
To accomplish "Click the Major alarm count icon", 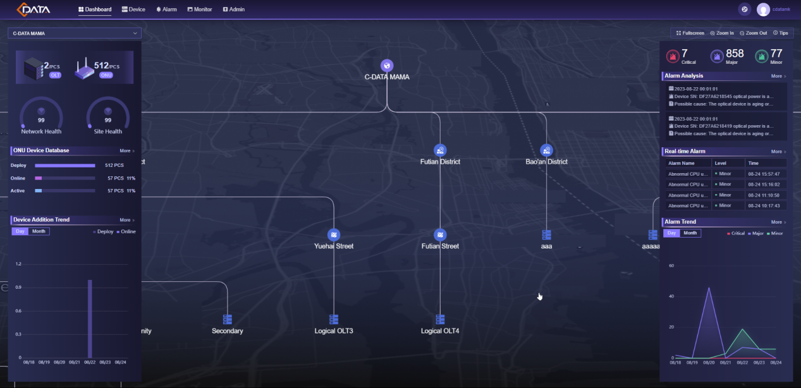I will click(717, 56).
